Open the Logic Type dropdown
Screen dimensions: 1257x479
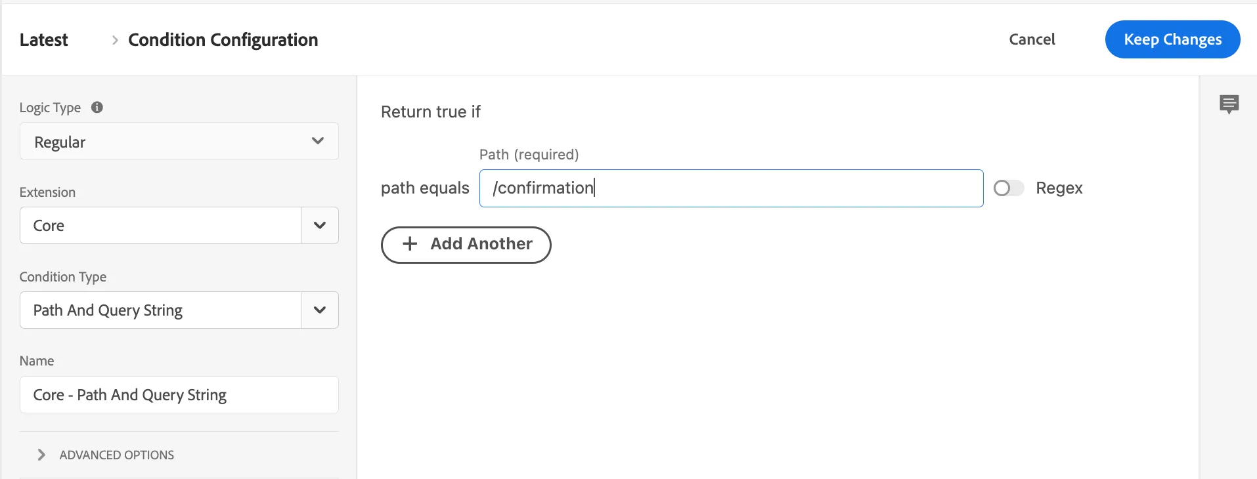[318, 141]
